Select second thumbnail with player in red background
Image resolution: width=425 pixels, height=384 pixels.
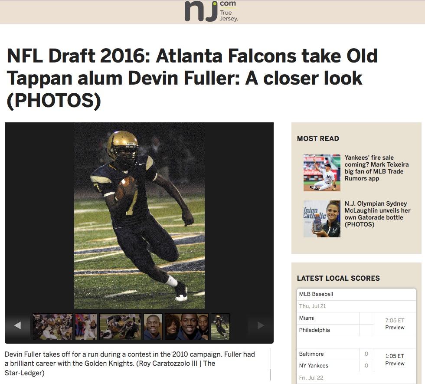point(86,326)
